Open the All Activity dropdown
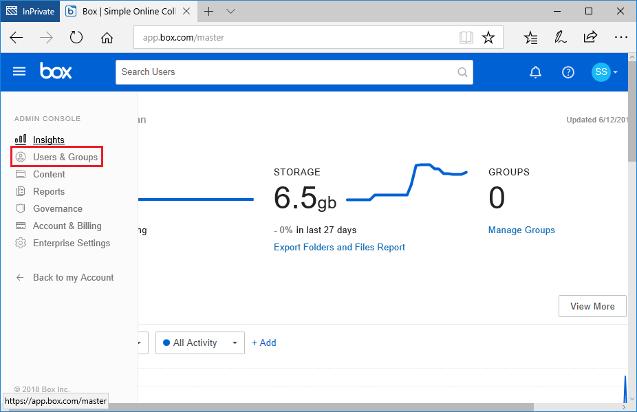Viewport: 637px width, 412px height. point(200,343)
